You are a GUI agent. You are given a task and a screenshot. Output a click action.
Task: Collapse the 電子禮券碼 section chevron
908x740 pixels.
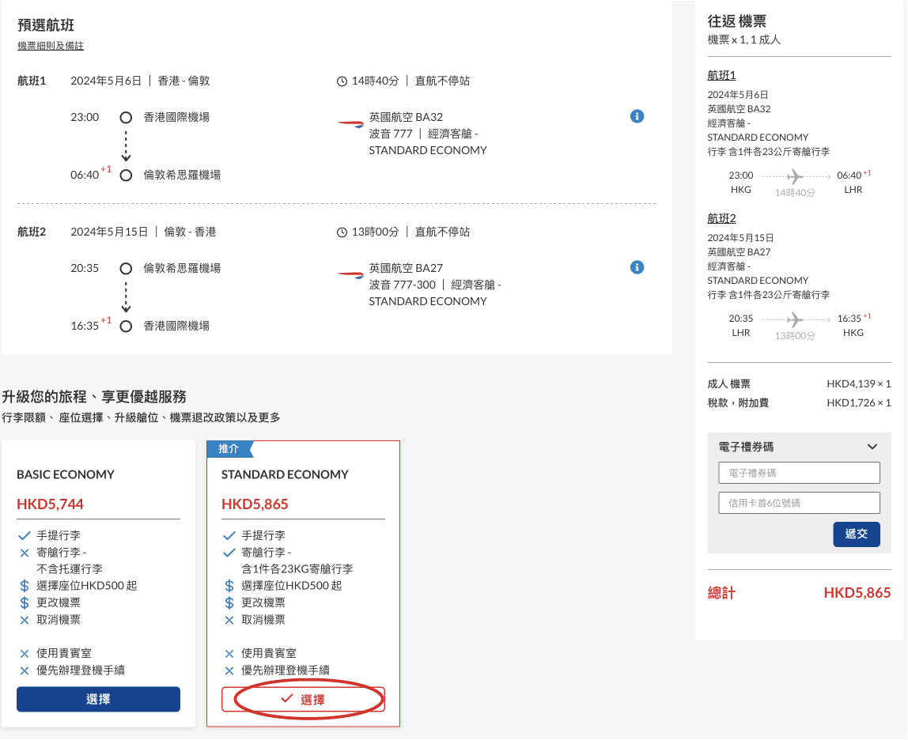point(872,447)
